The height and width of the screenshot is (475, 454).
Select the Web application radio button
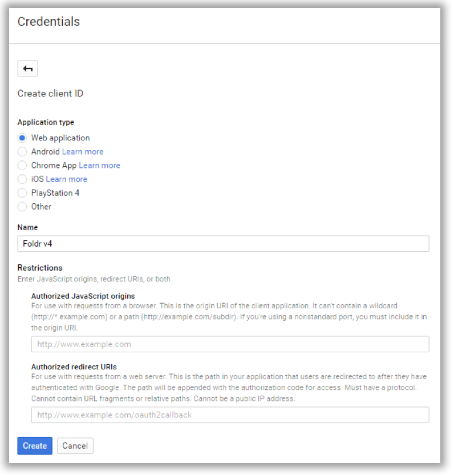point(22,138)
